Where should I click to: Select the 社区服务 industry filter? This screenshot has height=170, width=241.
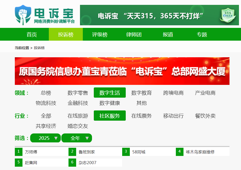pos(110,116)
